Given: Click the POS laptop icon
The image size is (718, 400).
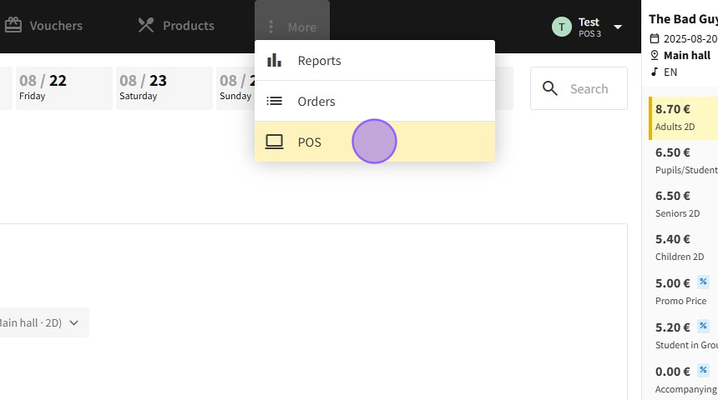Looking at the screenshot, I should click(x=274, y=142).
